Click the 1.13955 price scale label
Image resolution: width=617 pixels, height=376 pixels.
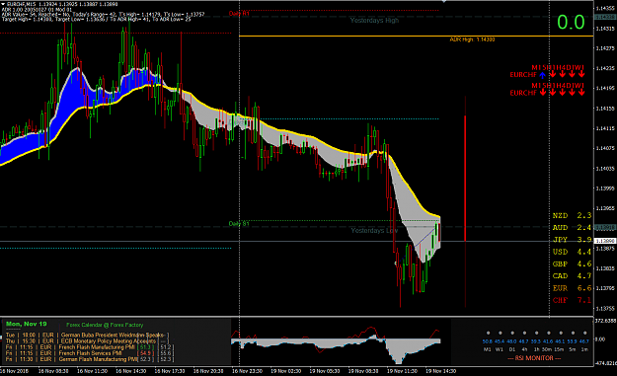(x=605, y=208)
